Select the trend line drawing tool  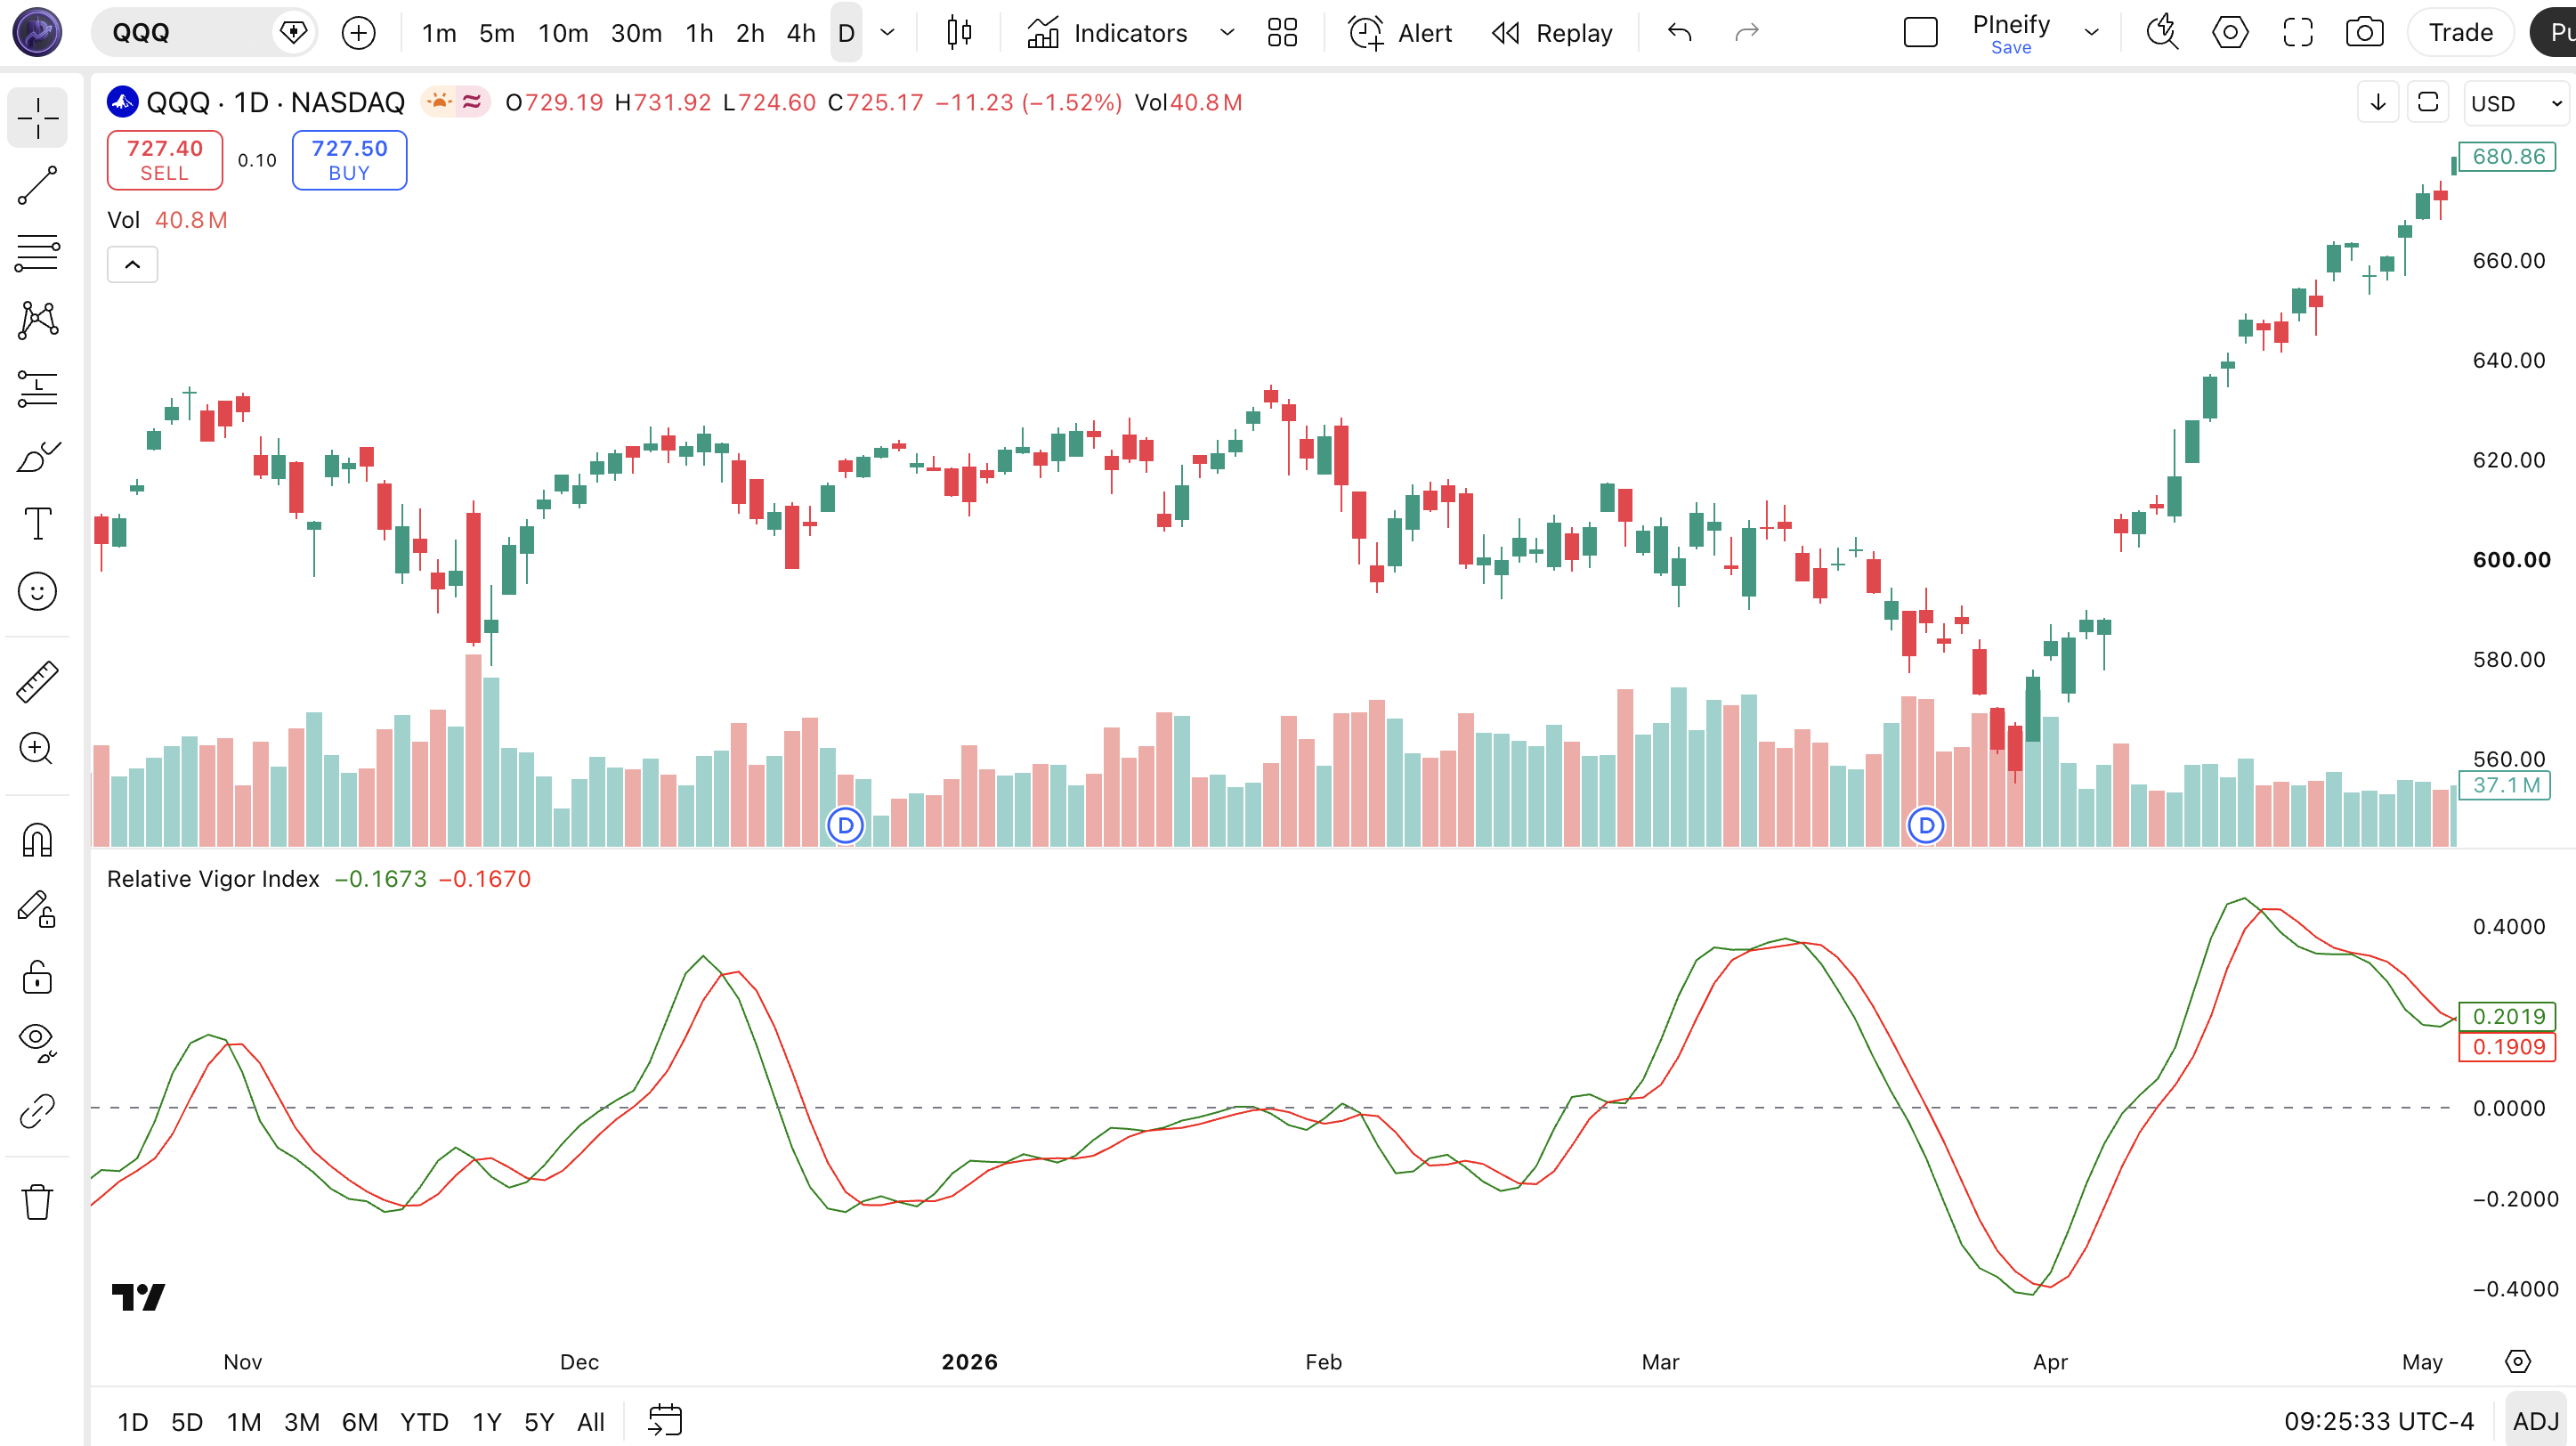[37, 186]
